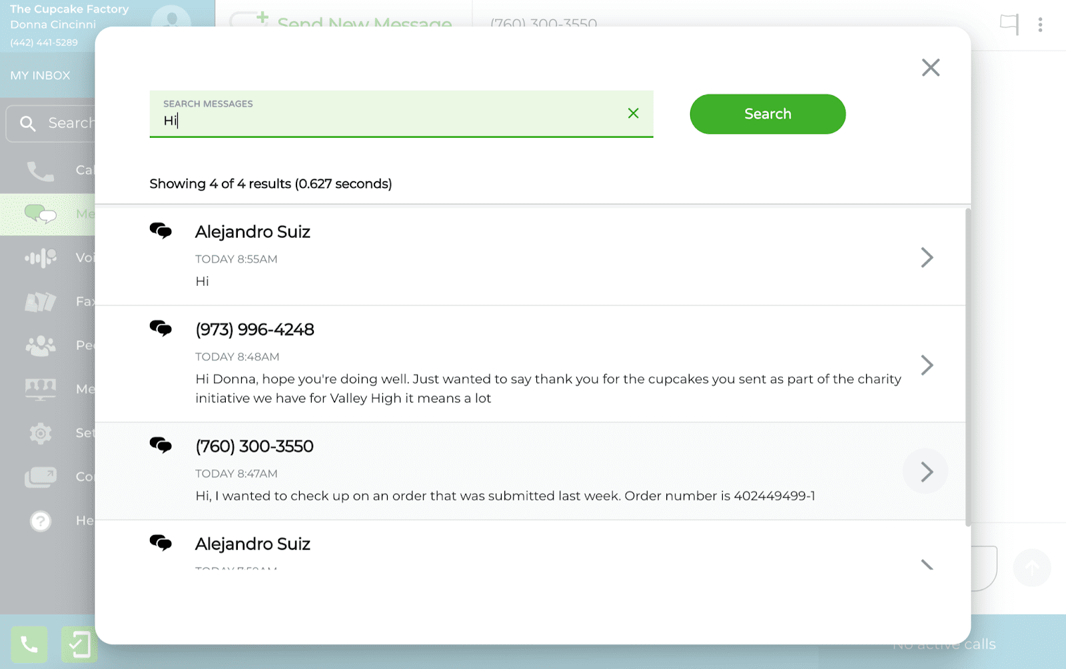Click MY INBOX heading in sidebar
The height and width of the screenshot is (669, 1066).
(x=40, y=75)
